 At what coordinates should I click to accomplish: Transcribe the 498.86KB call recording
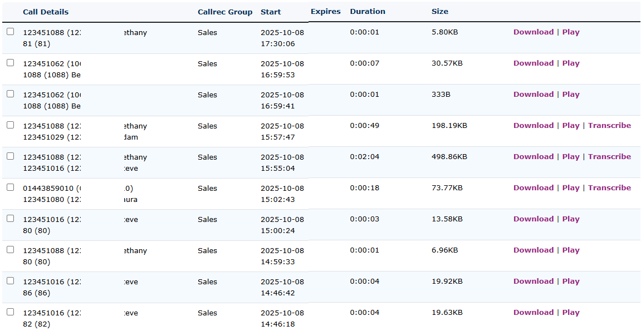tap(609, 157)
